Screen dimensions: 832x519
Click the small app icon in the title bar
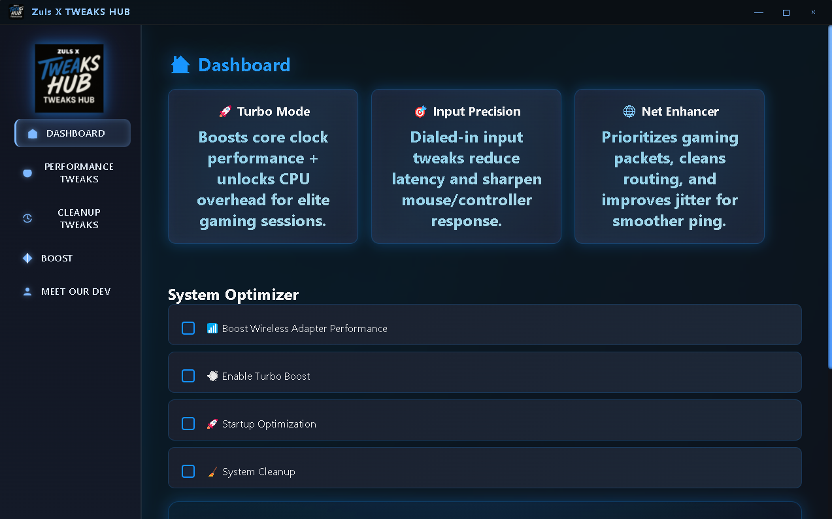pyautogui.click(x=16, y=12)
